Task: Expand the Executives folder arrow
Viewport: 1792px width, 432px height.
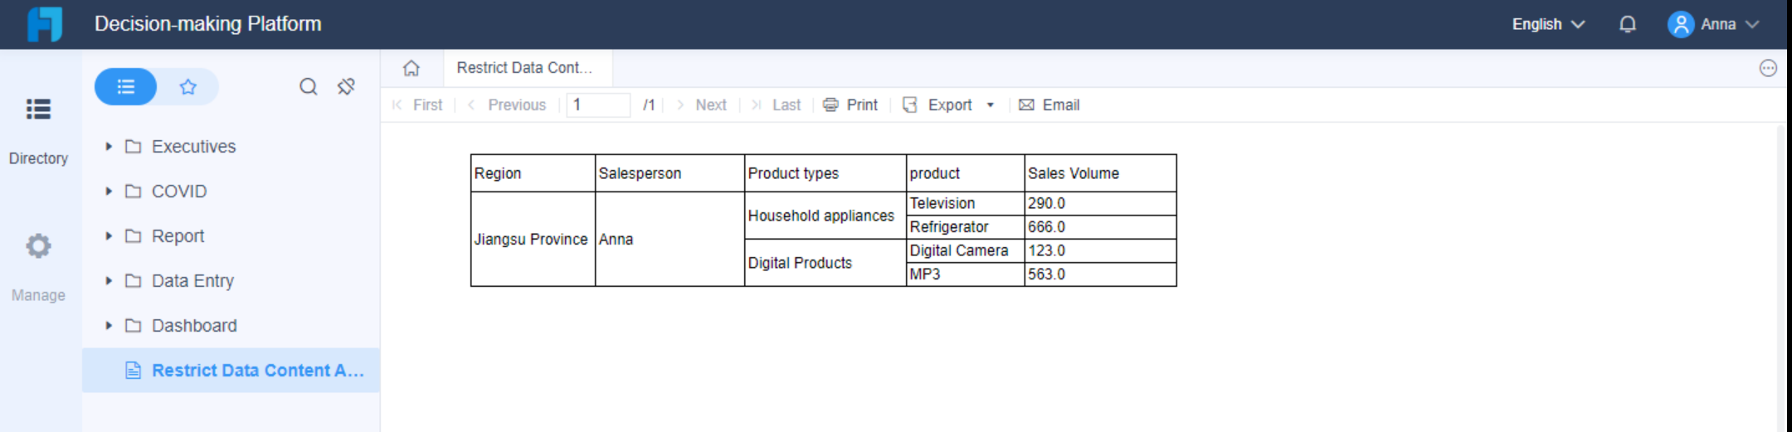Action: 109,146
